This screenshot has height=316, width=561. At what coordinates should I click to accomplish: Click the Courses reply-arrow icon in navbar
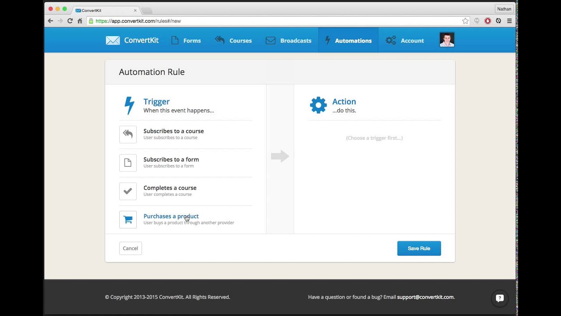tap(220, 40)
